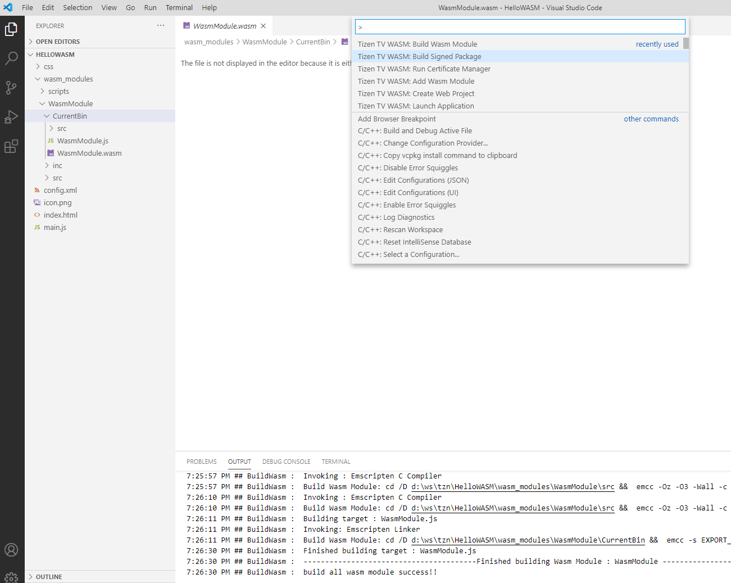Screen dimensions: 731x583
Task: Run Tizen TV WASM: Create Web Project
Action: coord(520,93)
